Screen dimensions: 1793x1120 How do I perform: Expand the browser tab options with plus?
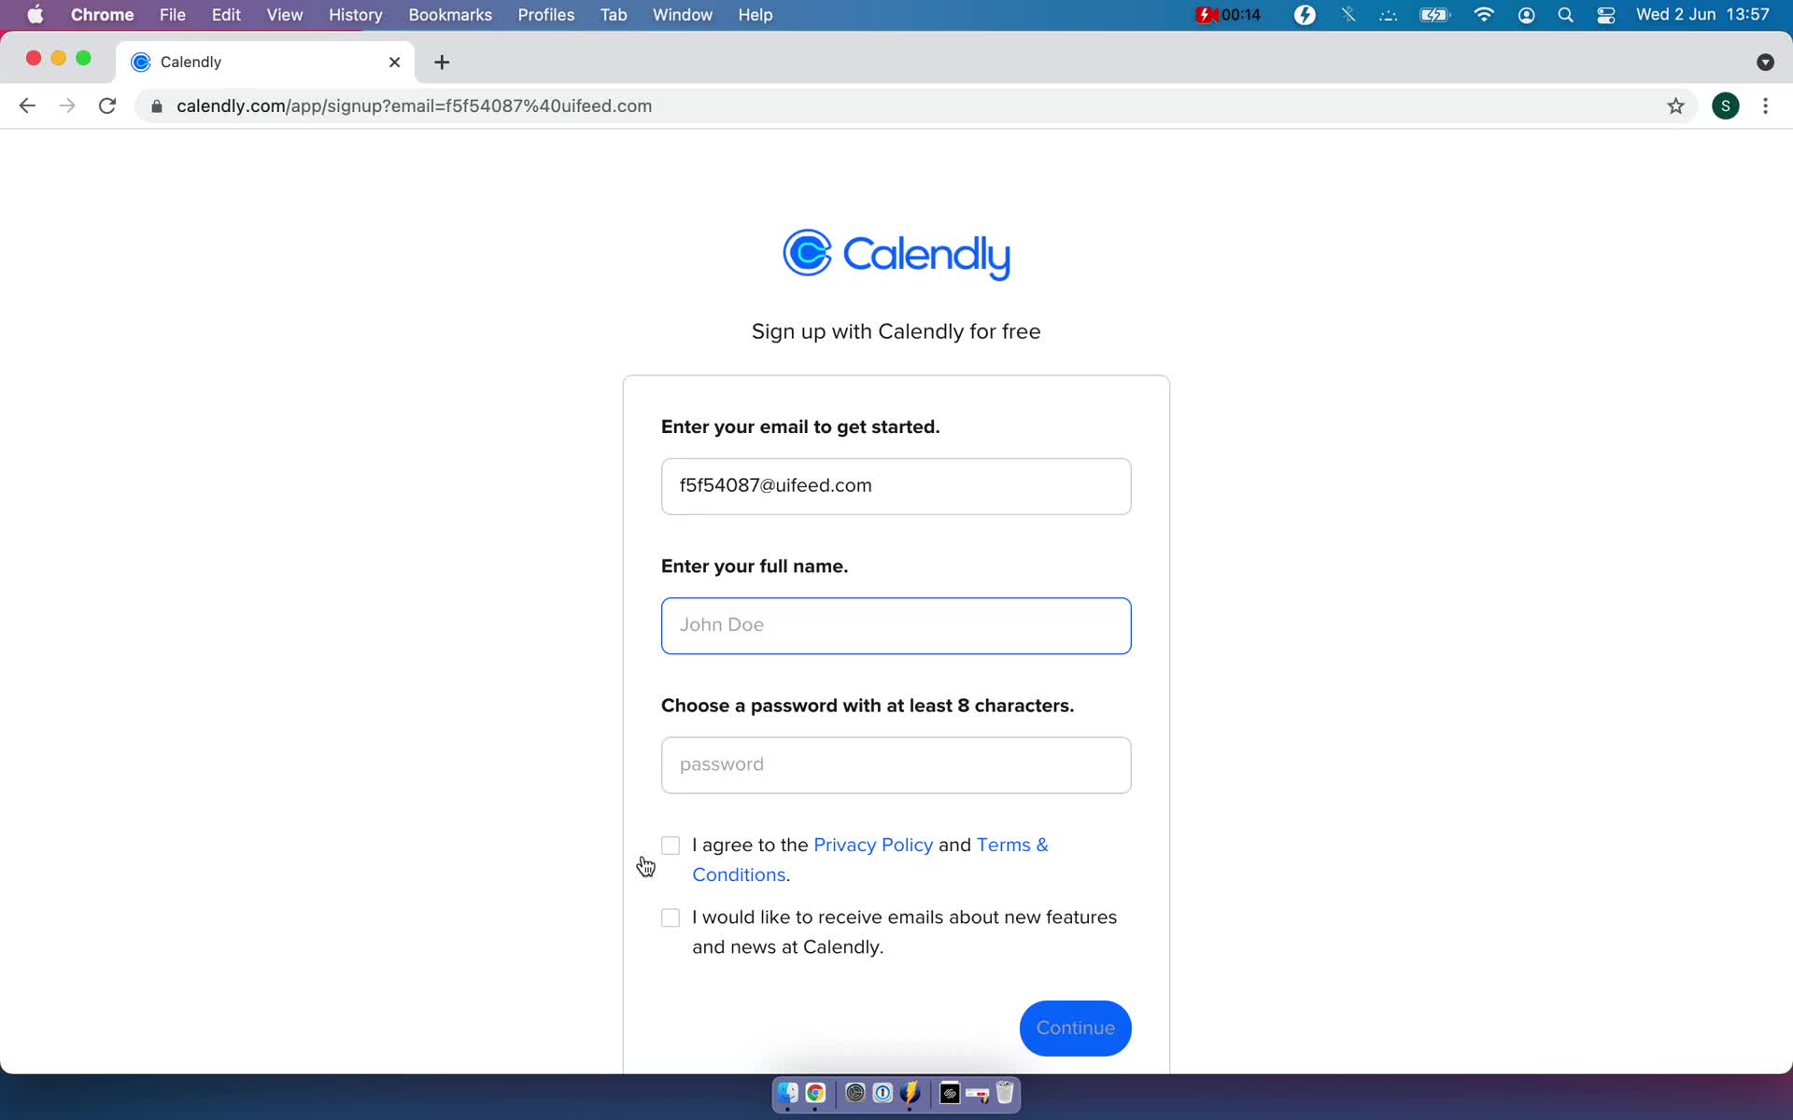pos(442,61)
